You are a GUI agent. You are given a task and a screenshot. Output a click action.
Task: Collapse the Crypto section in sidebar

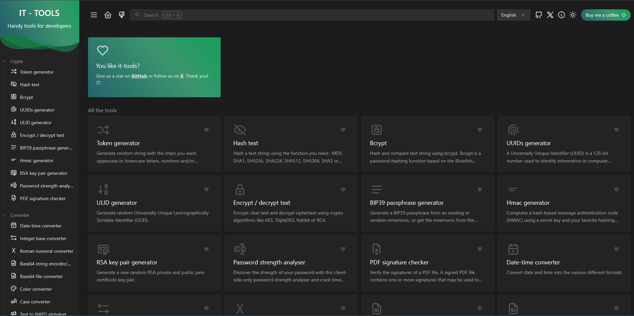click(x=5, y=61)
